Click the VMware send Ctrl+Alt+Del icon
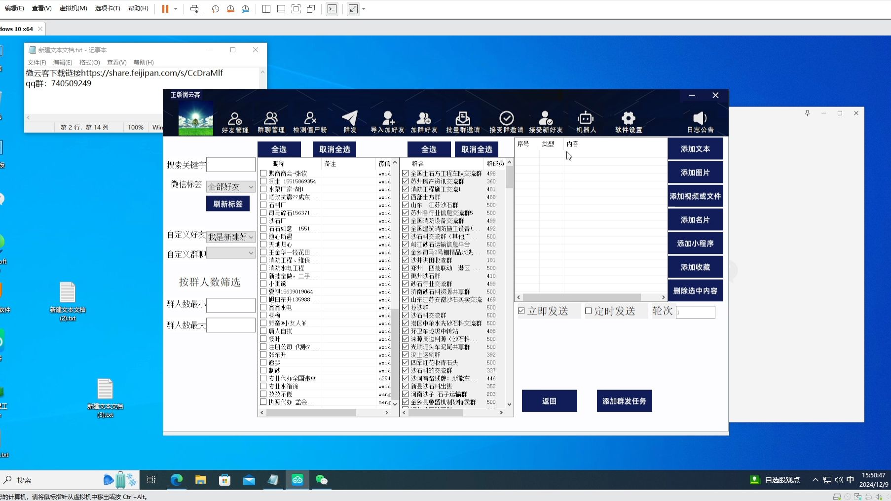The height and width of the screenshot is (501, 891). [x=194, y=9]
